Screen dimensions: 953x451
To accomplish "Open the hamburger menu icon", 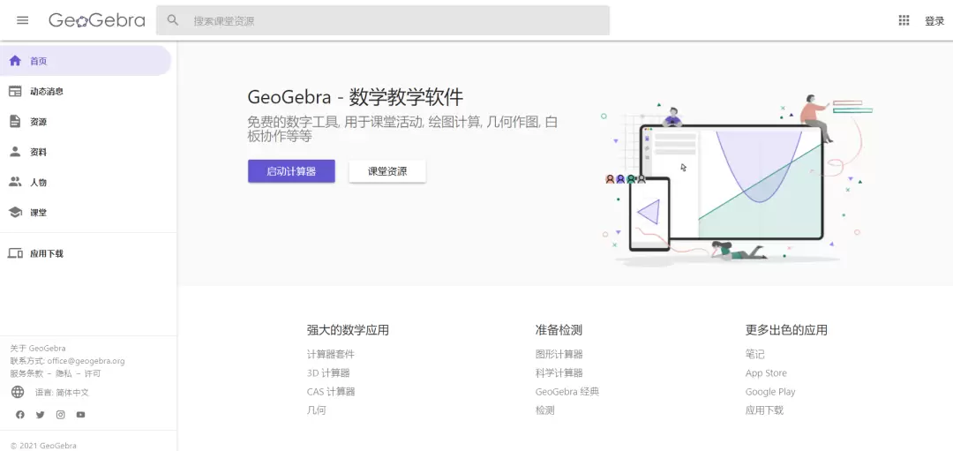I will [x=22, y=20].
